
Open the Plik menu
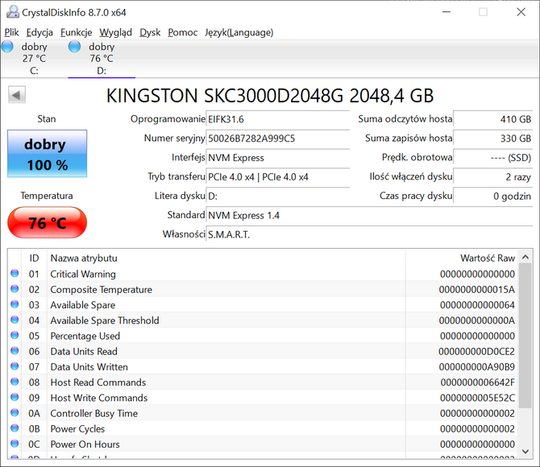[11, 32]
